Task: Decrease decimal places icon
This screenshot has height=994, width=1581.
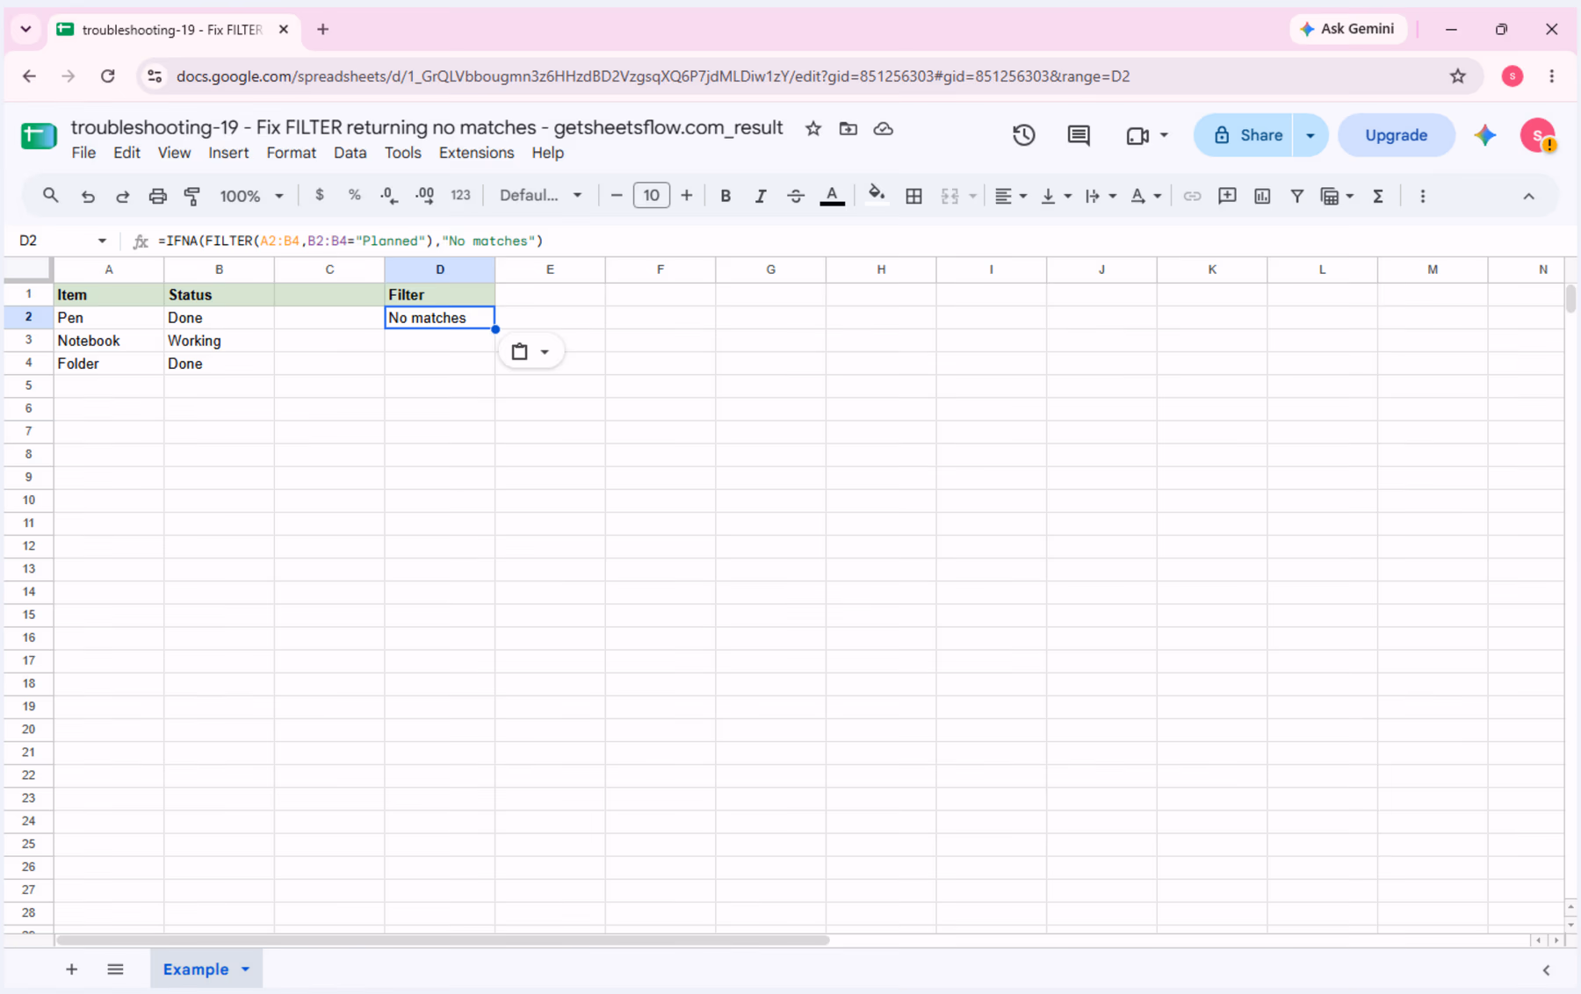Action: coord(389,196)
